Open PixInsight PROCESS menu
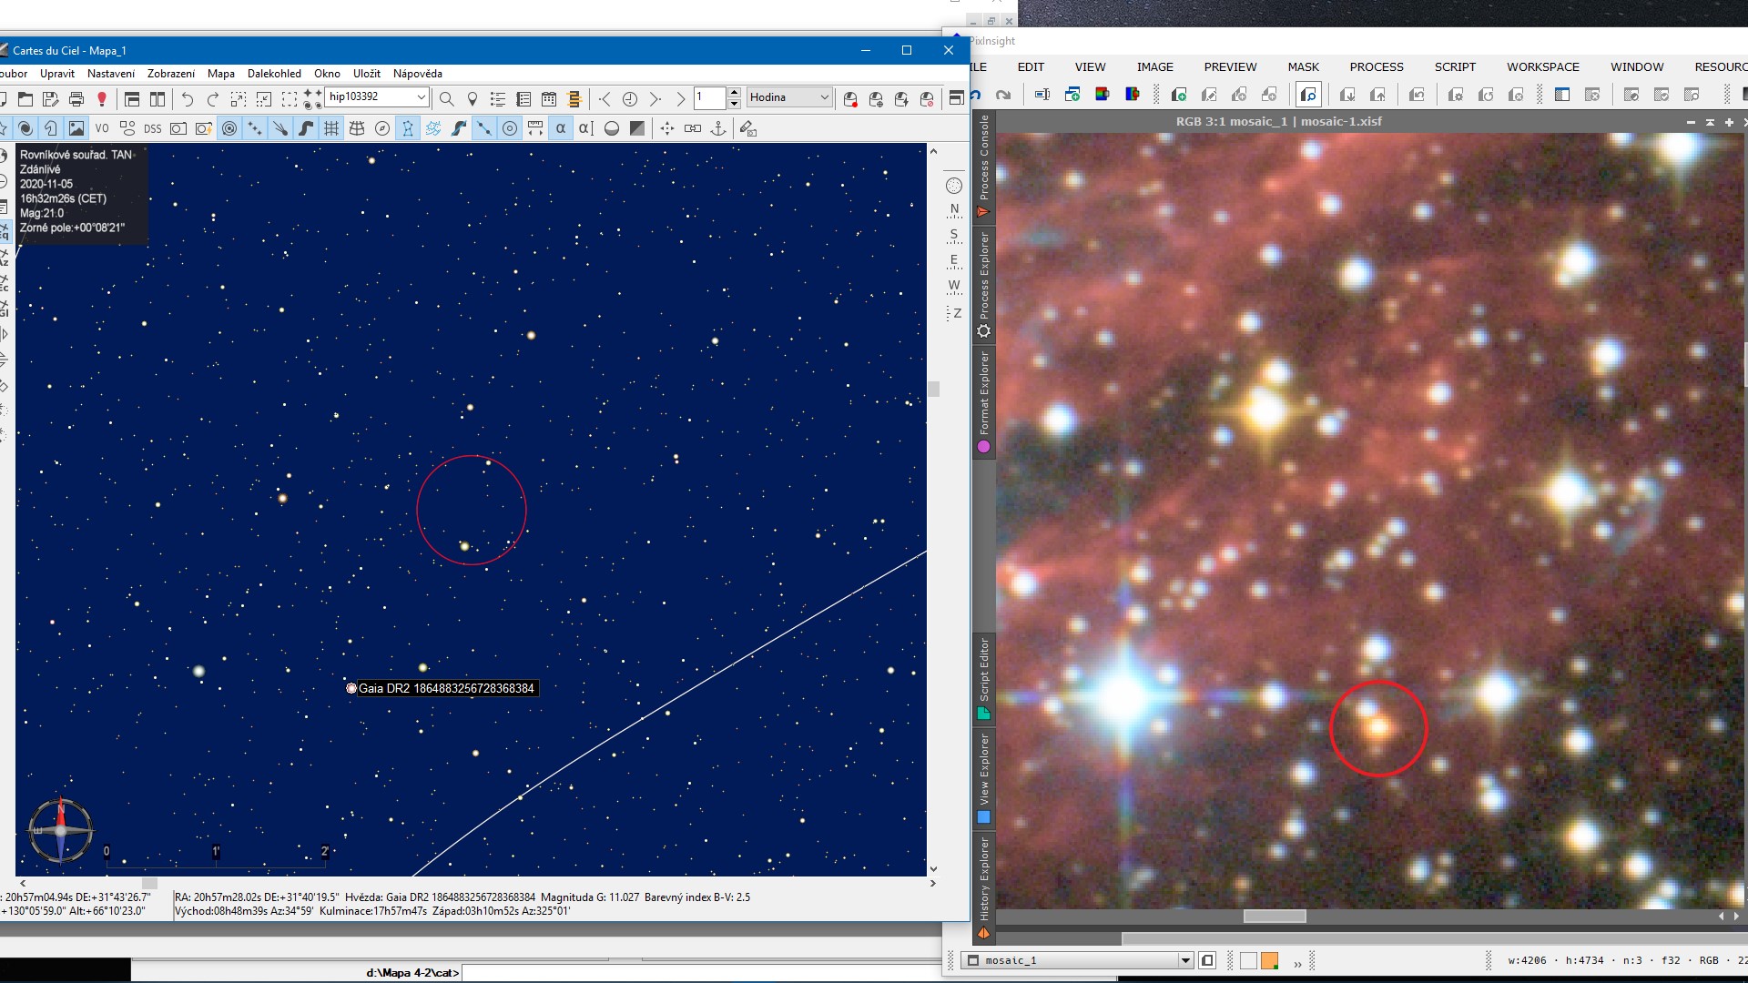 pyautogui.click(x=1377, y=67)
